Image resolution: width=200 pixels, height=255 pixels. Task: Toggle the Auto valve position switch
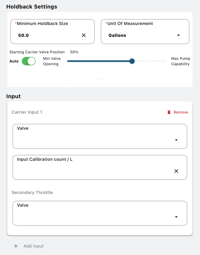tap(29, 61)
